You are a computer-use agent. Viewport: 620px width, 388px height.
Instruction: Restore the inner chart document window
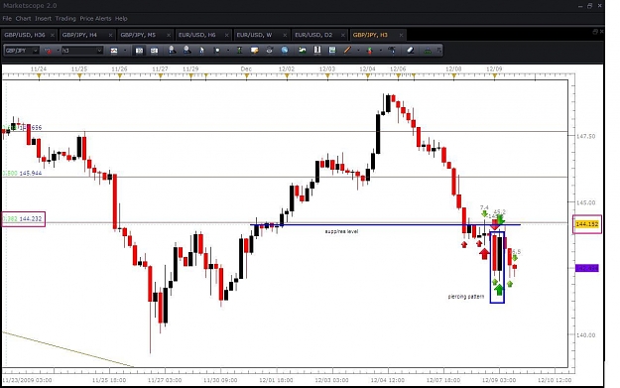point(595,31)
